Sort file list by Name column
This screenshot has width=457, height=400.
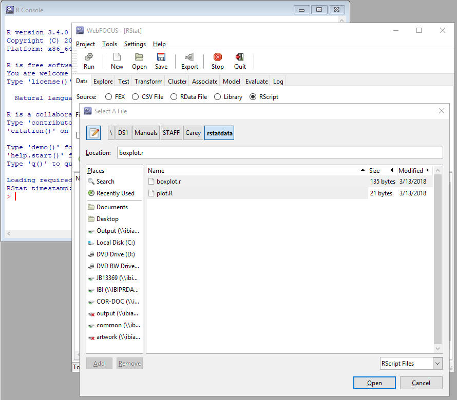[256, 171]
